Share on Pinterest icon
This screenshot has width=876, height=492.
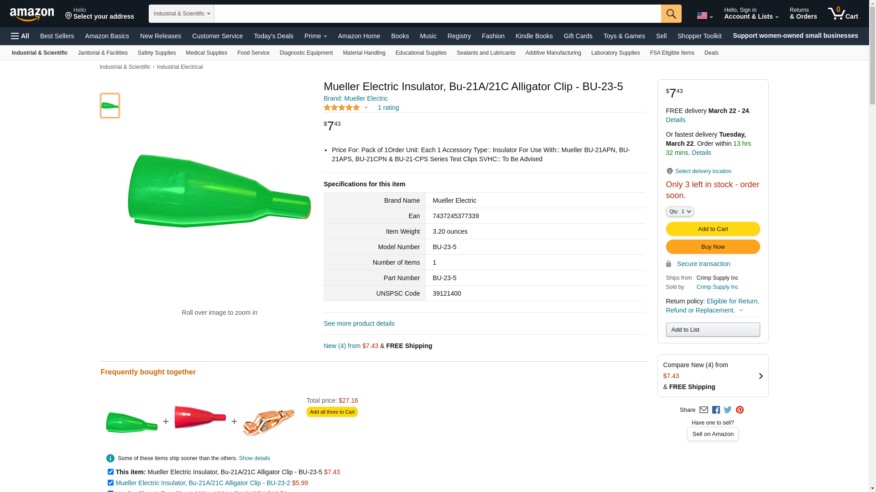coord(740,410)
